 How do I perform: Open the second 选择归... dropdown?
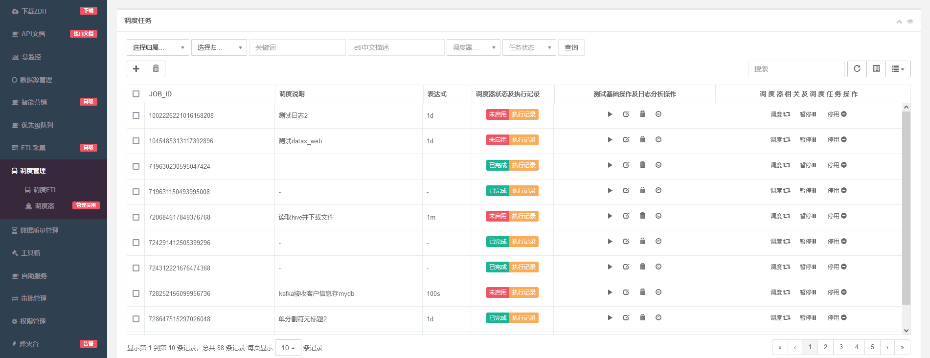[219, 47]
